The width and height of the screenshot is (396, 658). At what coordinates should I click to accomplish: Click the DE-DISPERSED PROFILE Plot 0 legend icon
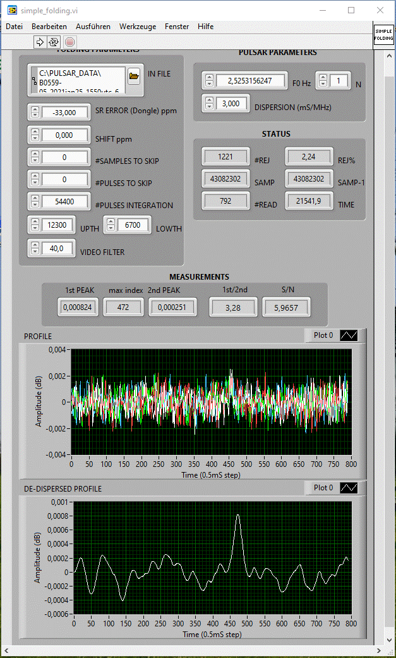tap(349, 488)
